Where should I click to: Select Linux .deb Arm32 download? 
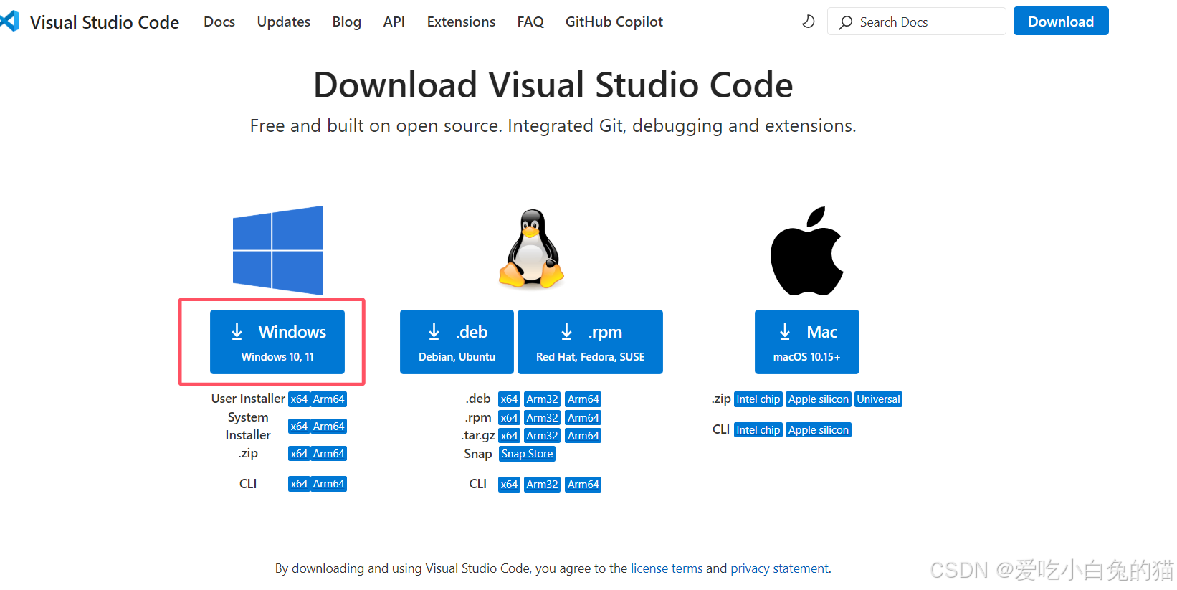pos(542,399)
